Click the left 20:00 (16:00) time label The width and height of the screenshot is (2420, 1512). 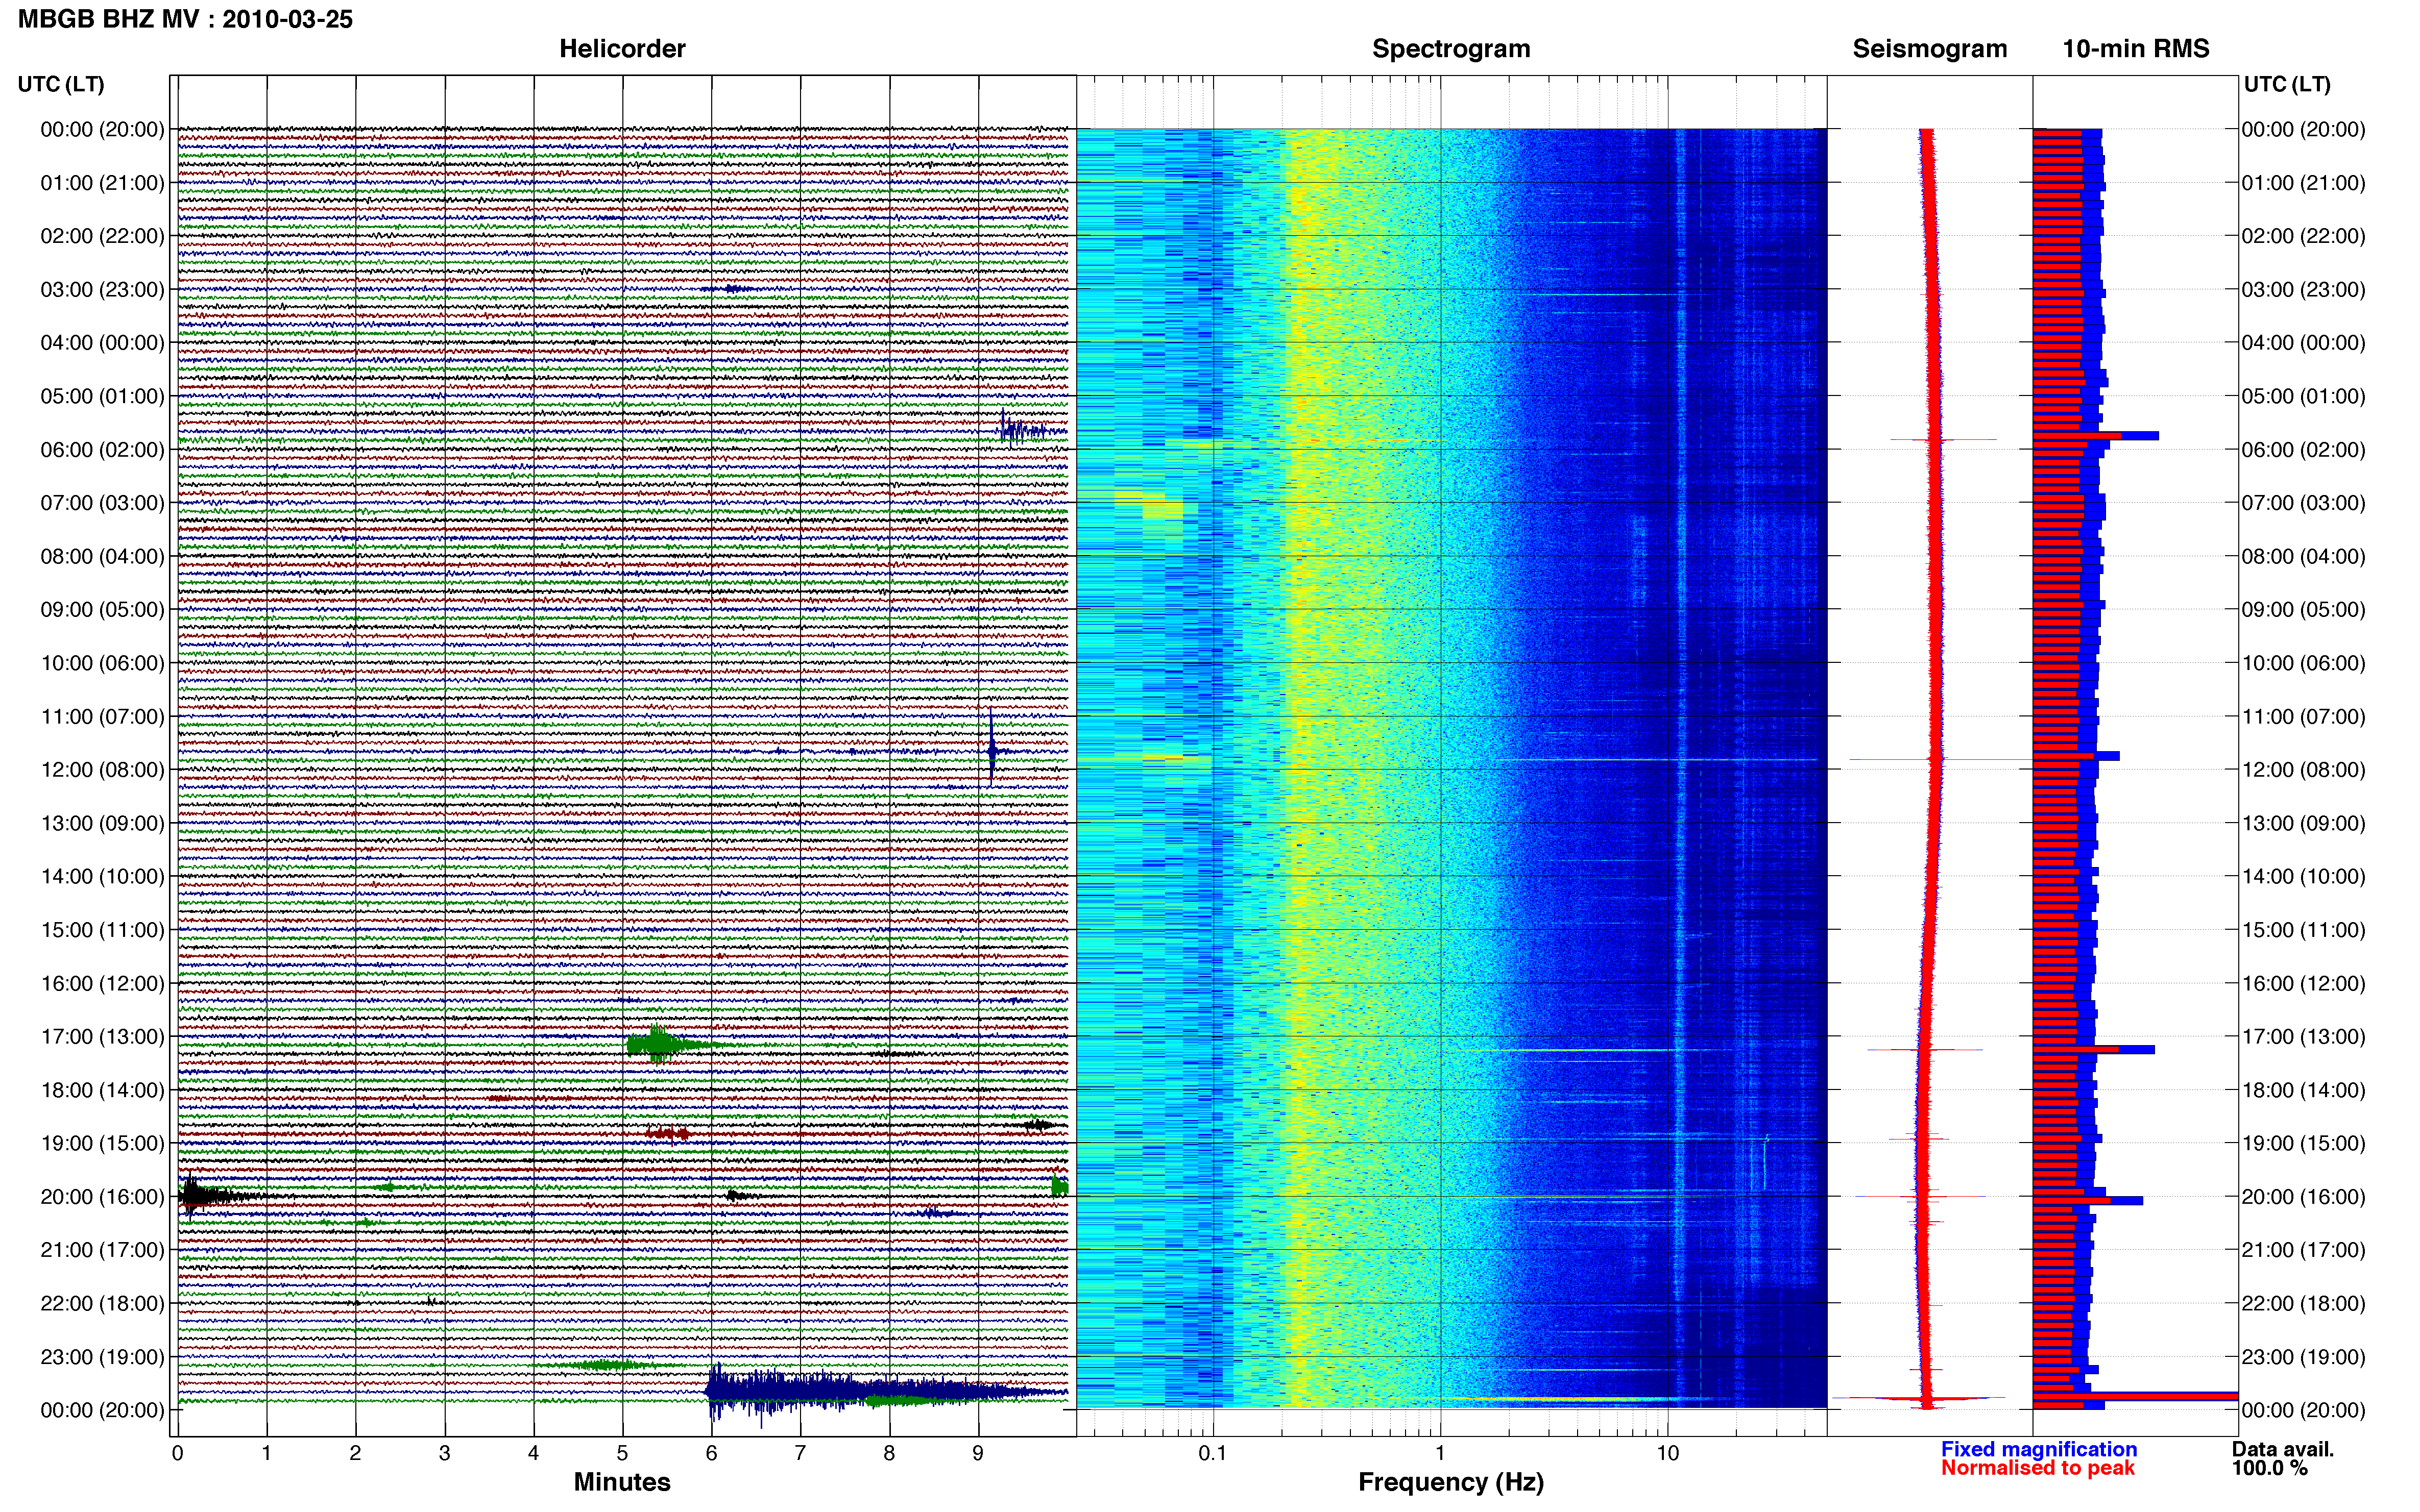point(102,1197)
